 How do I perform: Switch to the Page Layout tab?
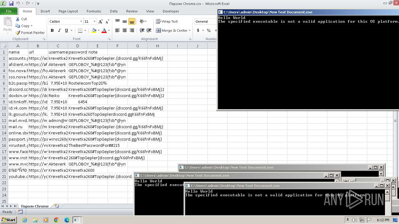click(x=68, y=11)
